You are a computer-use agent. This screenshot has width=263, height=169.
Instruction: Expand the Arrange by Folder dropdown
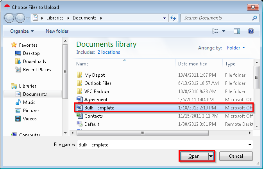tap(236, 48)
